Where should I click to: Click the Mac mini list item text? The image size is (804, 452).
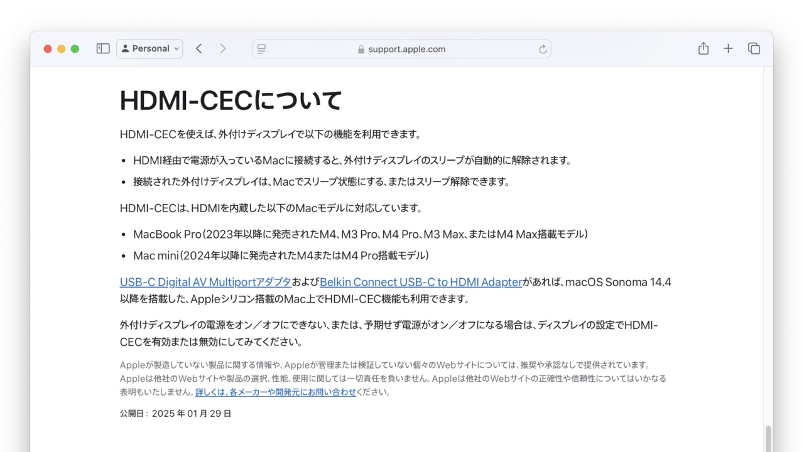pos(281,256)
